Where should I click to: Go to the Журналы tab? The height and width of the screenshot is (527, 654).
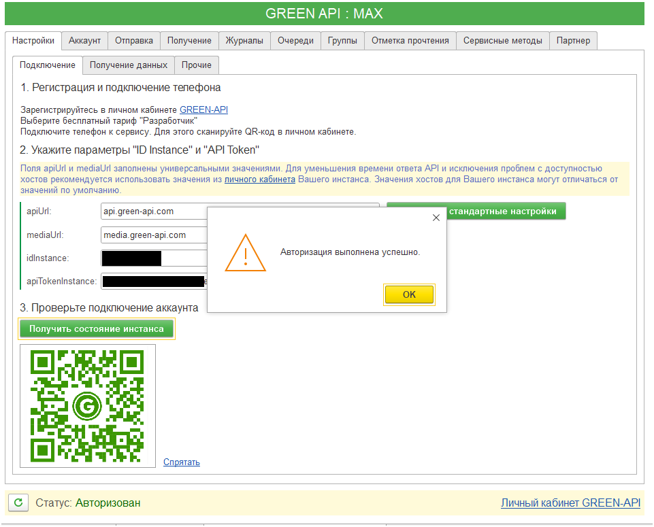click(x=244, y=41)
